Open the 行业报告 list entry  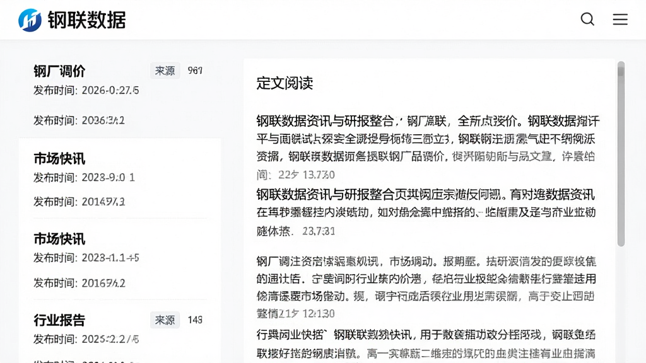59,320
